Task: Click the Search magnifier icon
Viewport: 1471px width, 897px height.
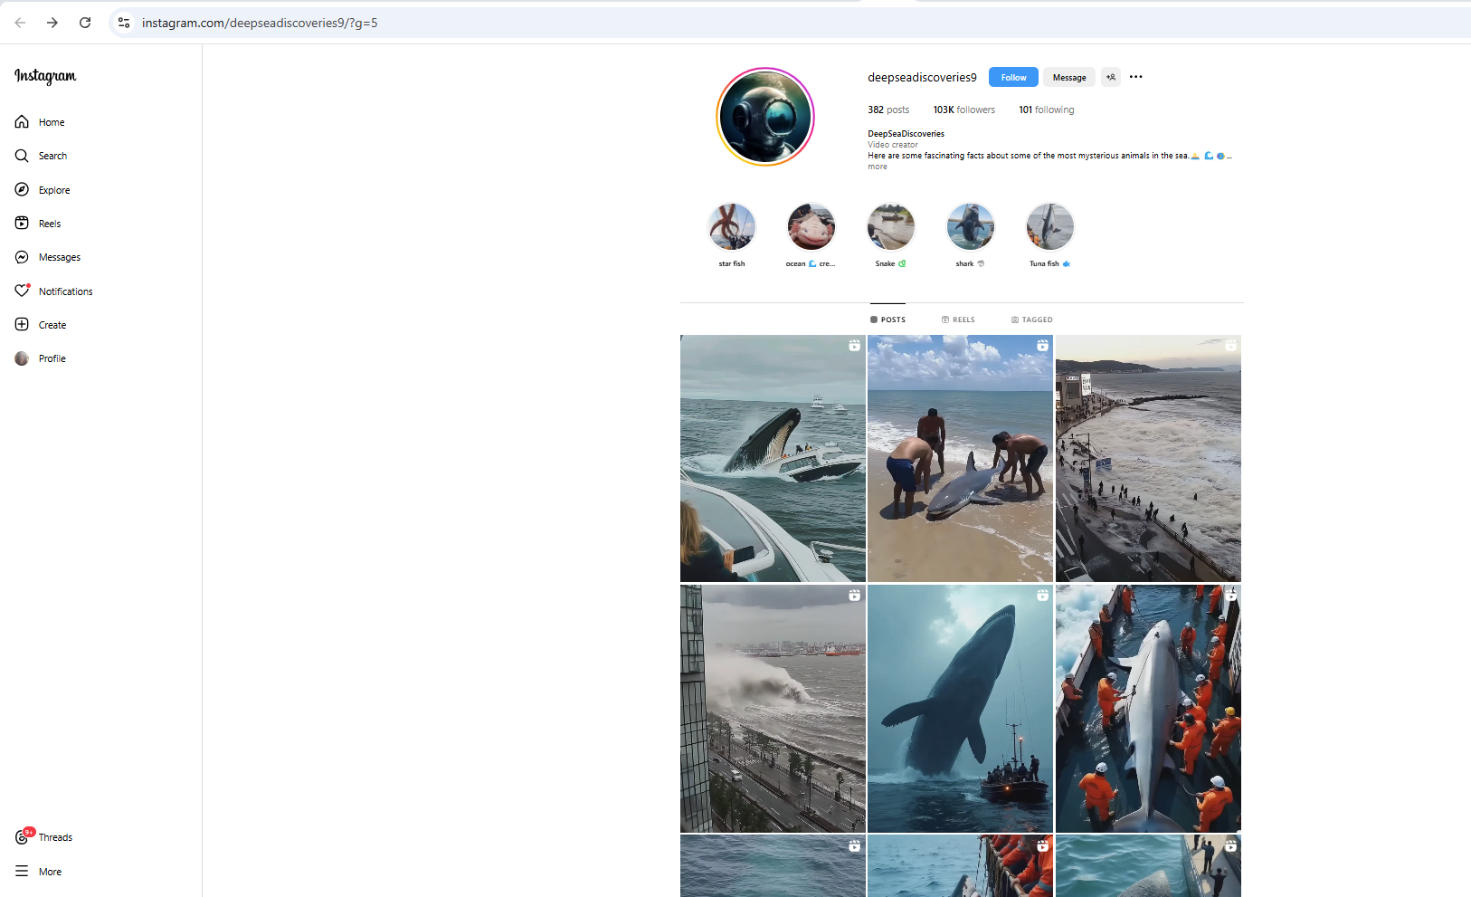Action: 22,156
